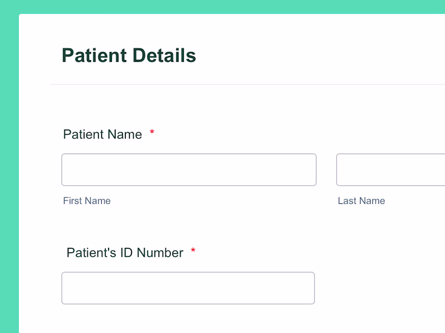Click the Patient's ID Number input box
The image size is (445, 333).
pyautogui.click(x=188, y=288)
